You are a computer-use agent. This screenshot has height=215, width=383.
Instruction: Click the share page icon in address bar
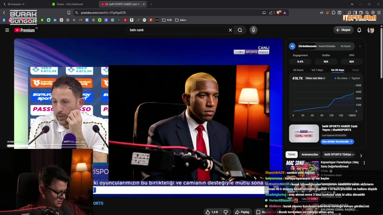271,13
